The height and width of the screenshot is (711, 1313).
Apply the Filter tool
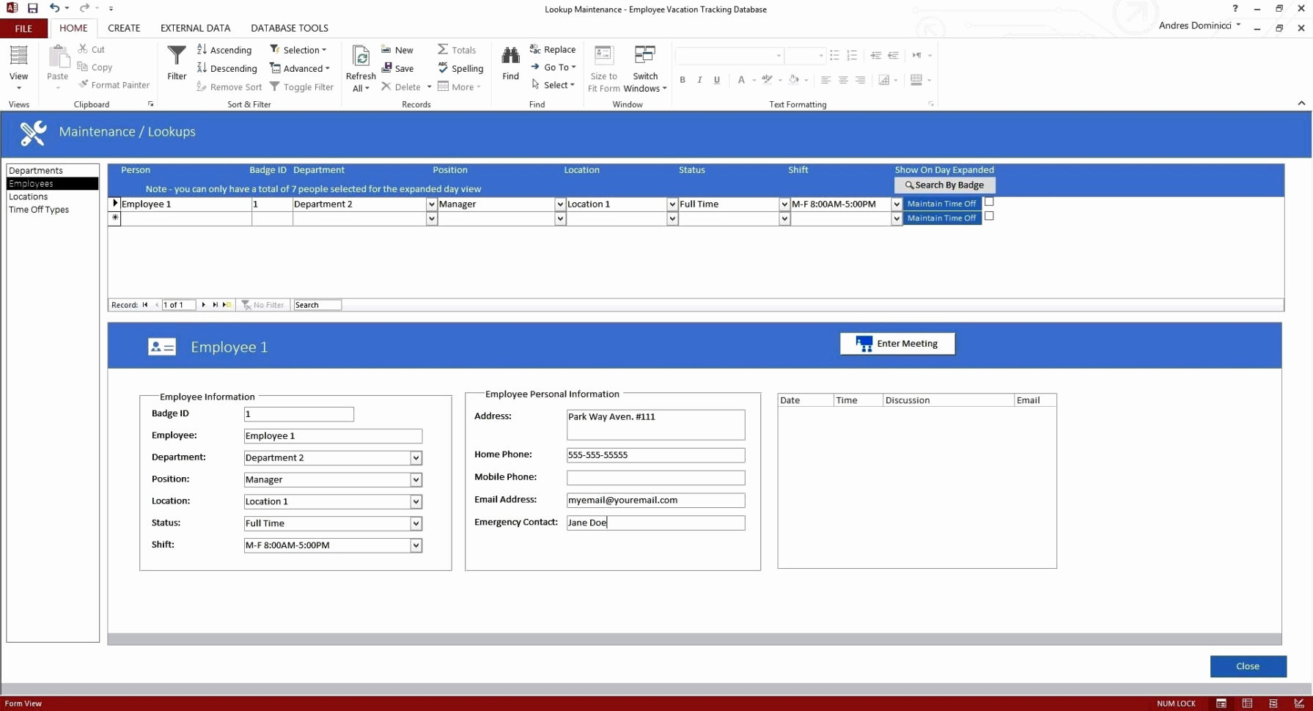pos(176,65)
